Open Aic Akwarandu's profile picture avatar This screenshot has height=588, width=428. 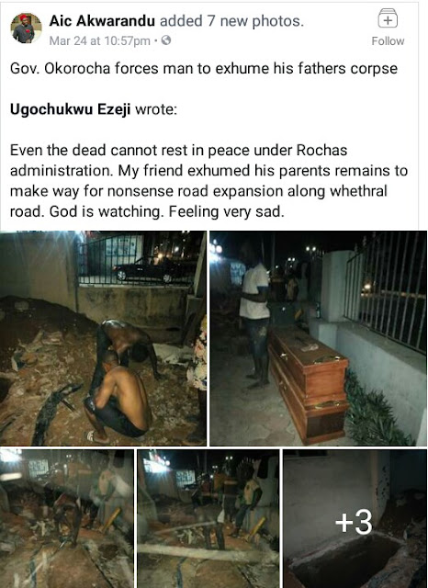(x=26, y=28)
